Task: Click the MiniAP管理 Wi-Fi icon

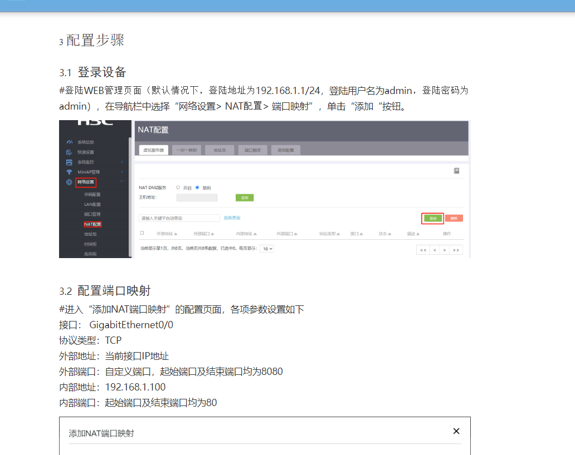Action: click(69, 172)
